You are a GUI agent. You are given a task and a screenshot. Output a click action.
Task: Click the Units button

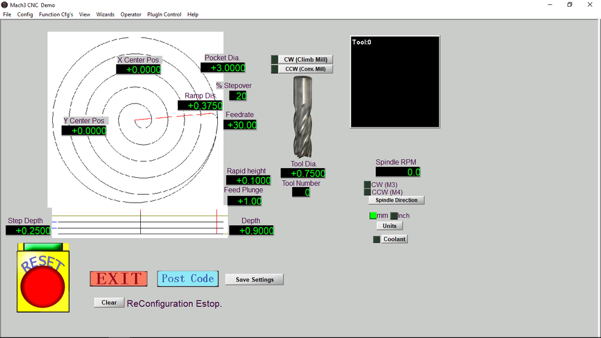coord(390,226)
